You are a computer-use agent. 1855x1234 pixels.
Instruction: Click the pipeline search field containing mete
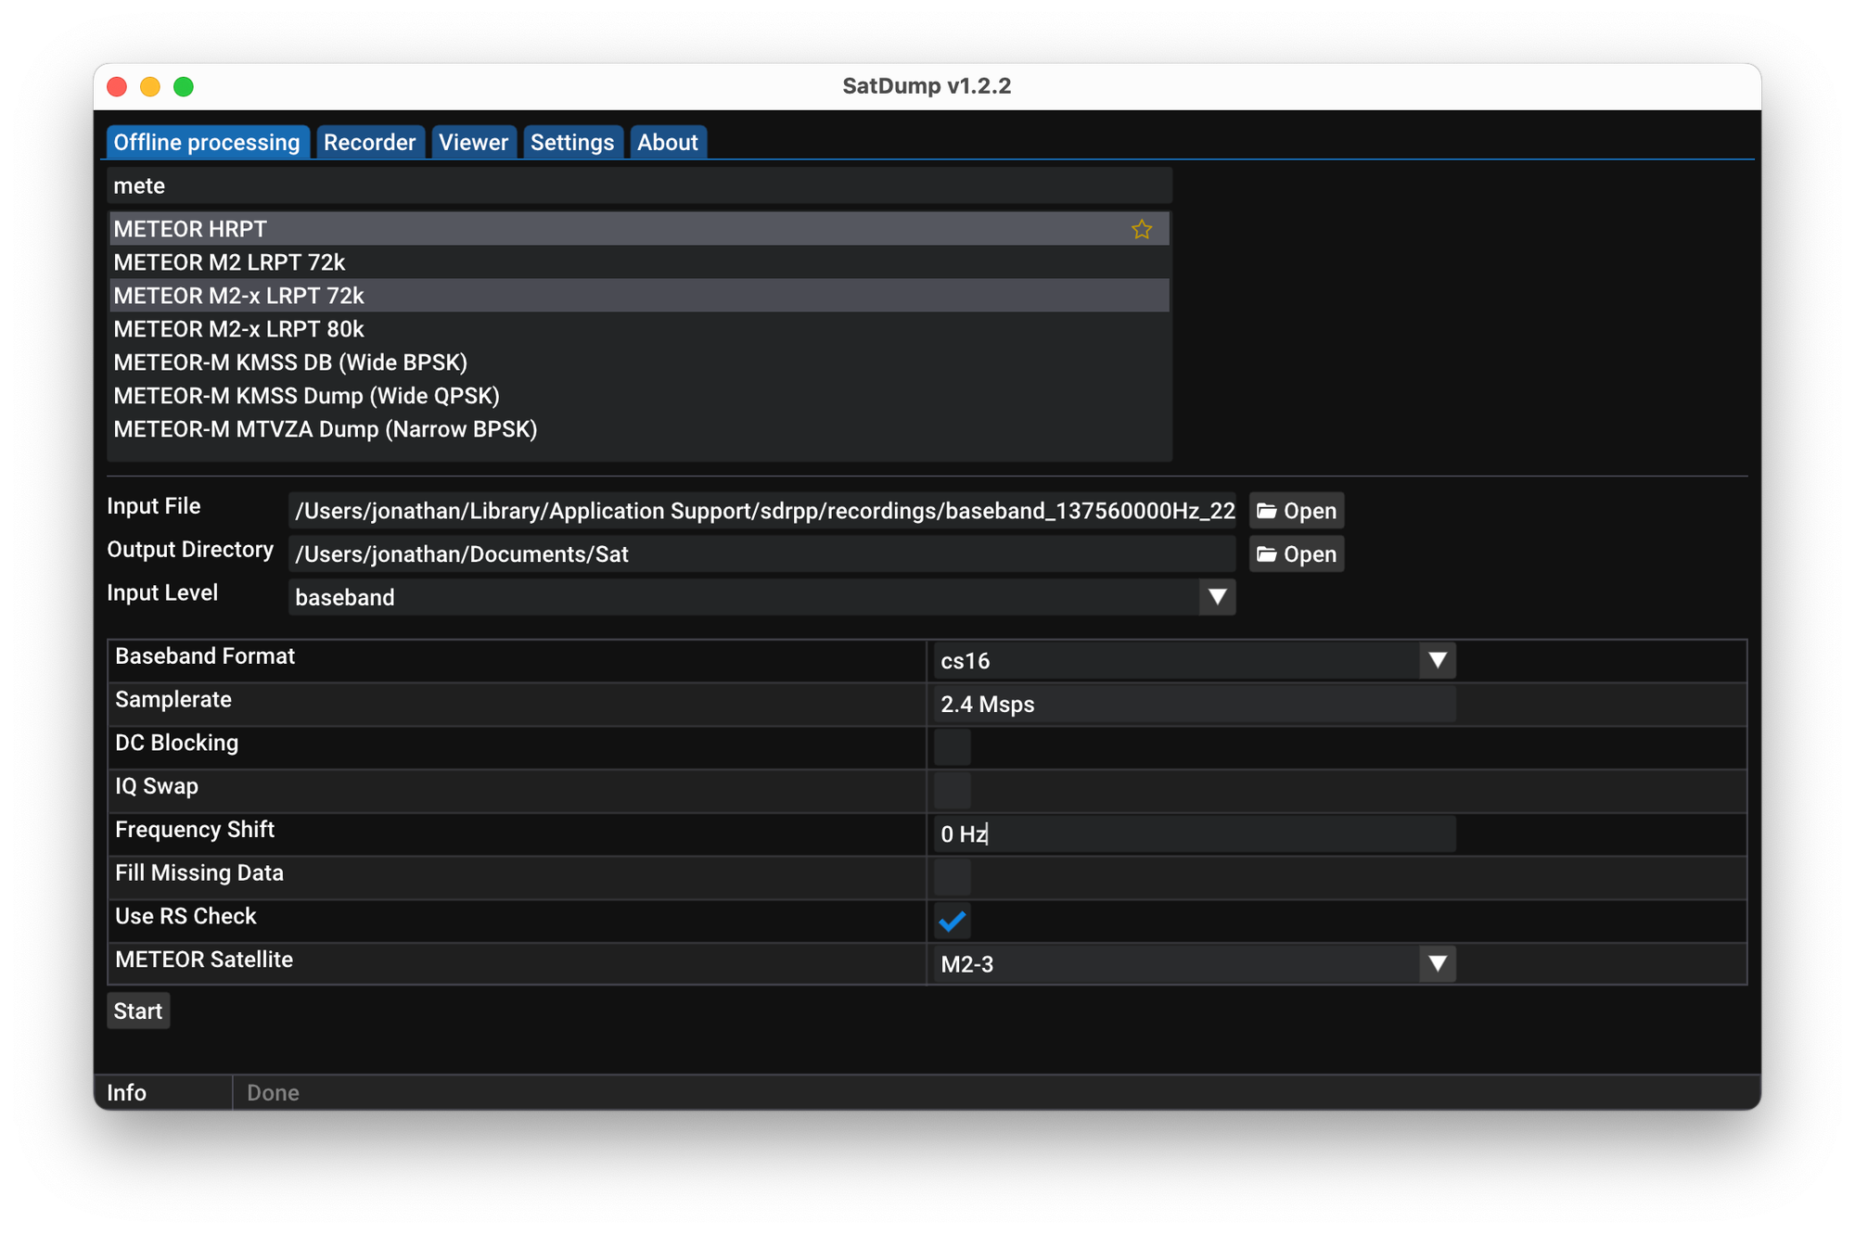pos(638,185)
